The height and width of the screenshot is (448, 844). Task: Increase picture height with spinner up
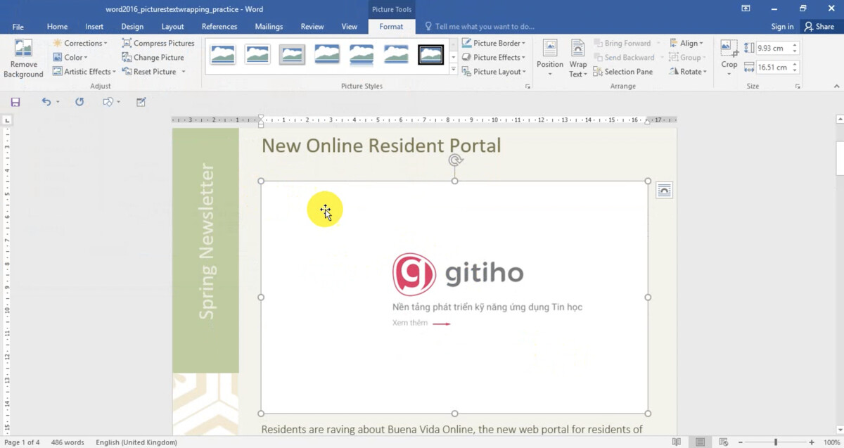point(795,45)
